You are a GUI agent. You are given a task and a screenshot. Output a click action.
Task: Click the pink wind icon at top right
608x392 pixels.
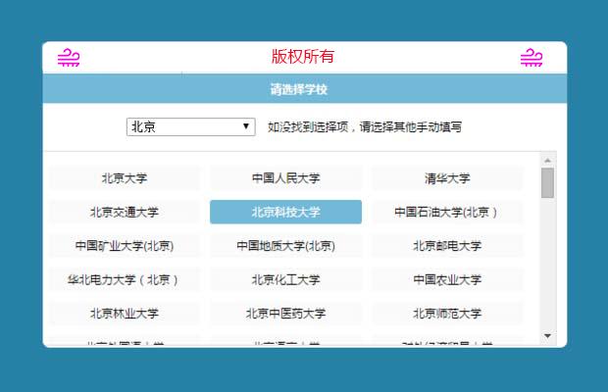532,57
